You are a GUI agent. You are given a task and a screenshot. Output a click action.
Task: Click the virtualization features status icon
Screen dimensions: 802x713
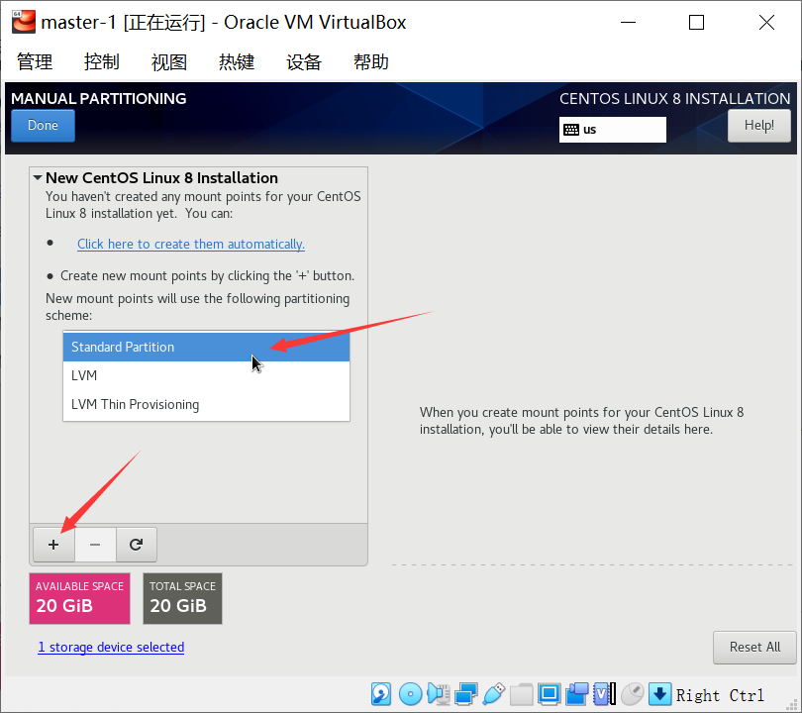pos(605,694)
